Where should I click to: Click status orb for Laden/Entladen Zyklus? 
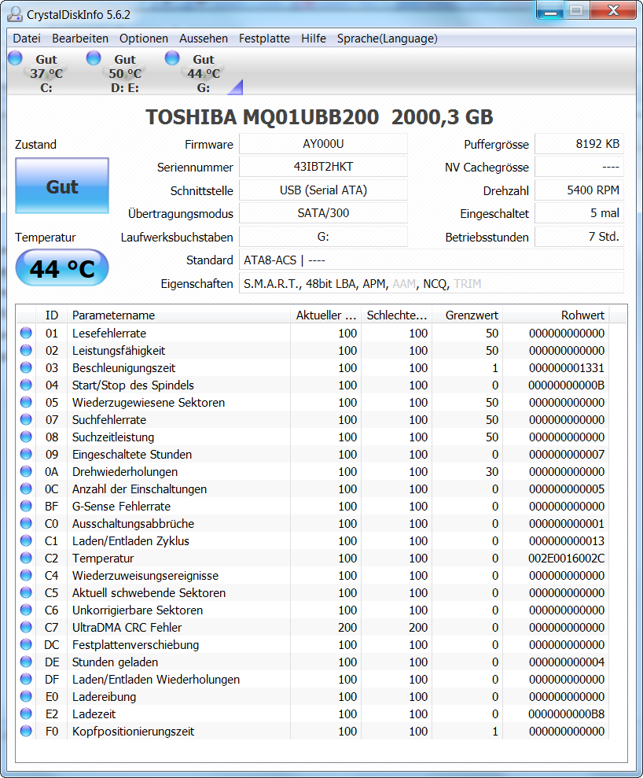(x=26, y=541)
